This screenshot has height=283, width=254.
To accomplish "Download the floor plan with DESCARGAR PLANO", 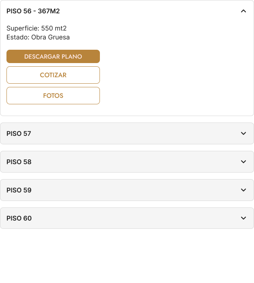I will point(53,57).
